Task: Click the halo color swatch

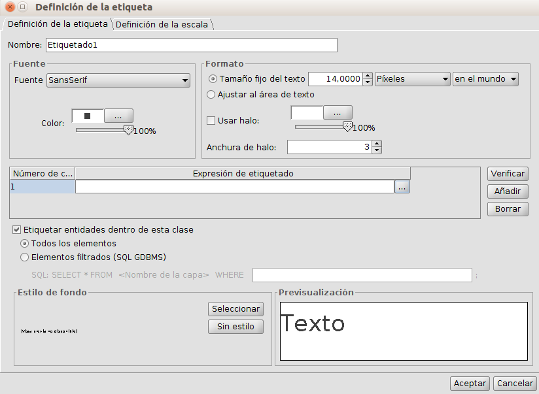Action: (306, 113)
